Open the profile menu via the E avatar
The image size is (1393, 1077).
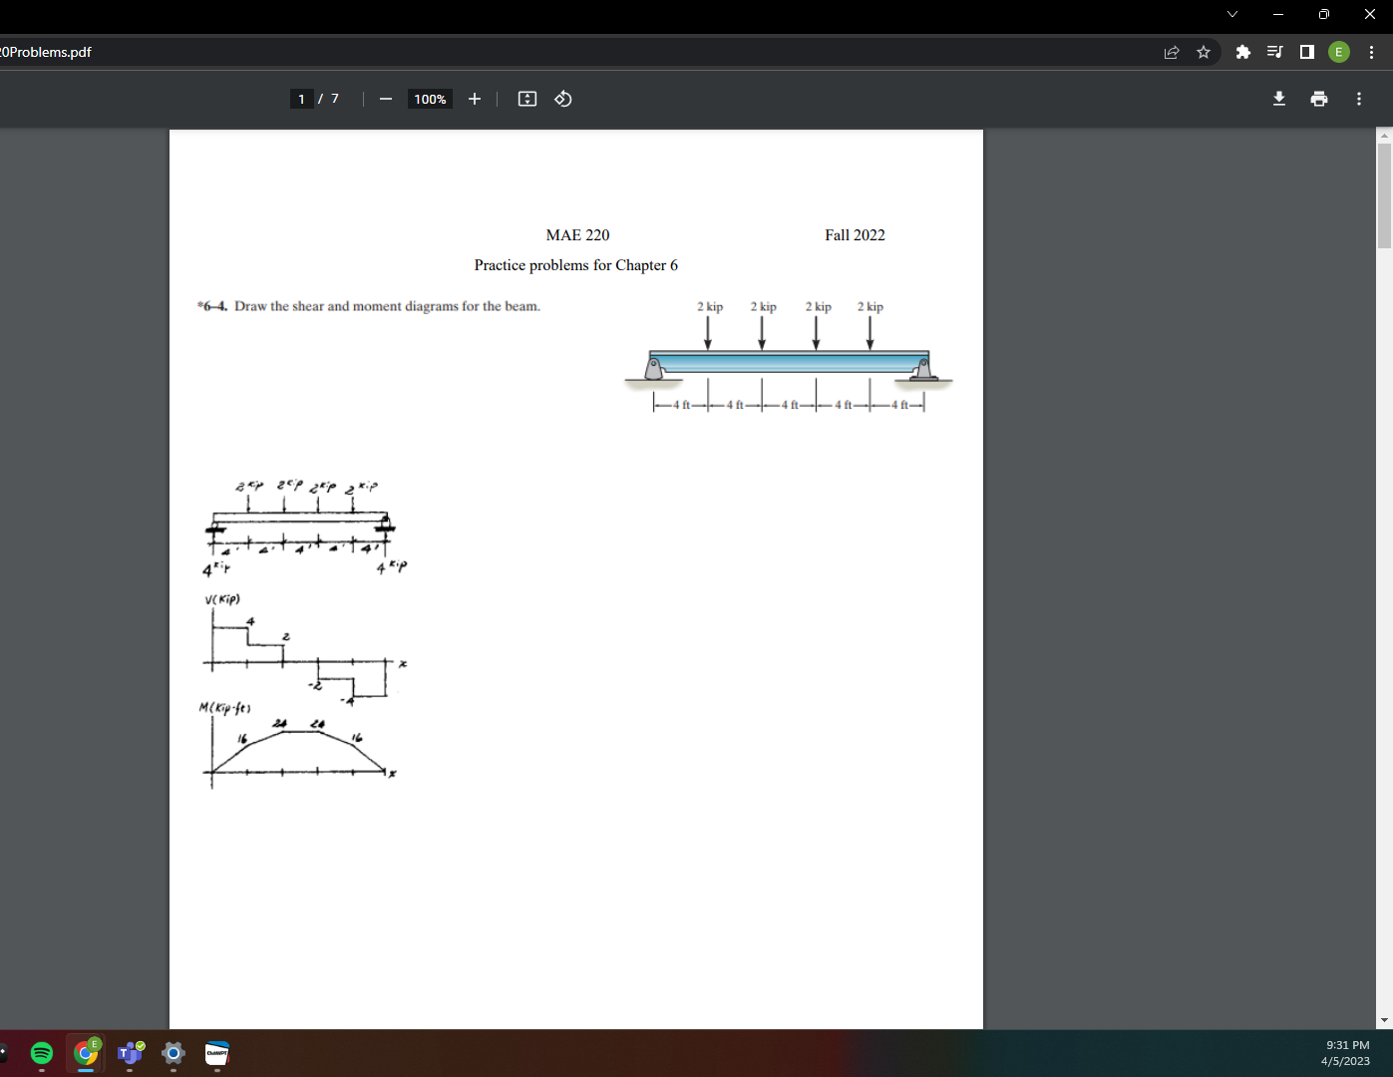click(1339, 52)
